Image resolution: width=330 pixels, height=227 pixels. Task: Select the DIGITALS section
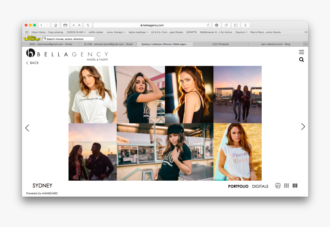pos(261,186)
